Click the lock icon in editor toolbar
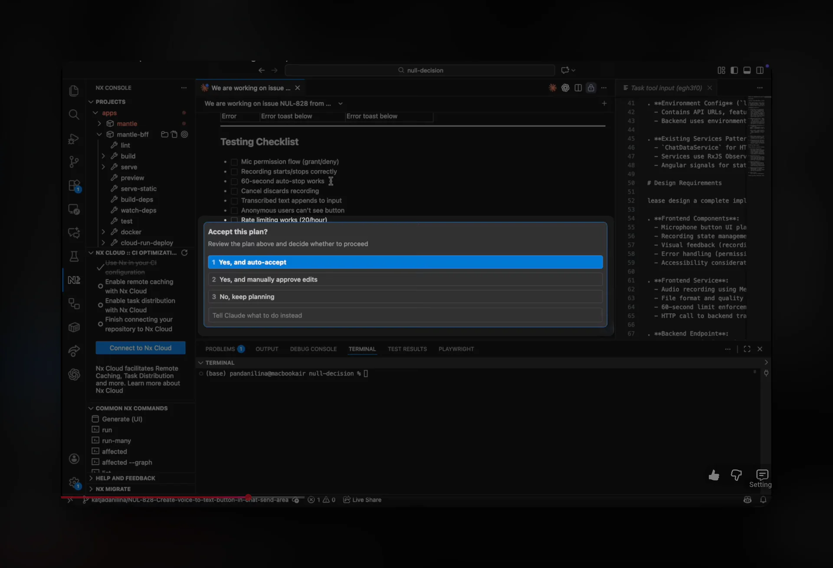The height and width of the screenshot is (568, 833). (591, 88)
